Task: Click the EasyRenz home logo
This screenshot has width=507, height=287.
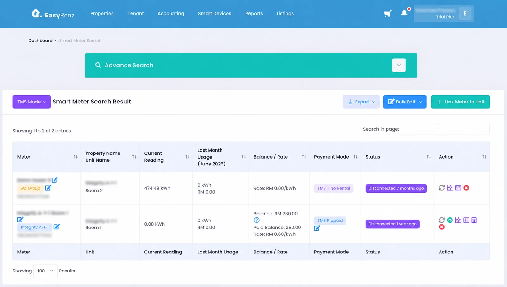Action: (x=53, y=14)
